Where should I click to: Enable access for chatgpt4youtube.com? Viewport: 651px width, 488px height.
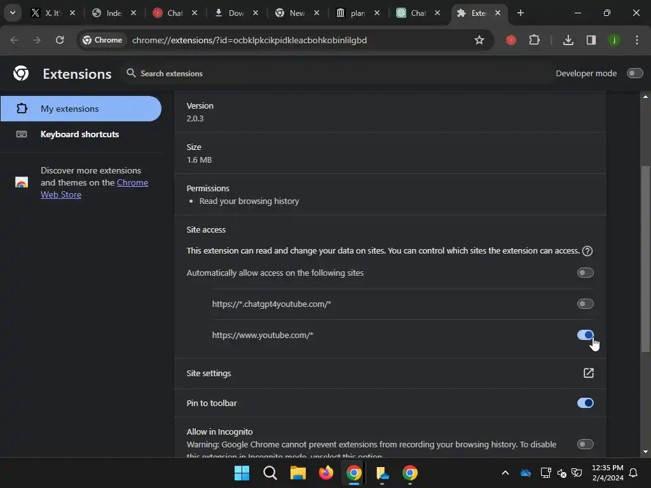(x=586, y=304)
